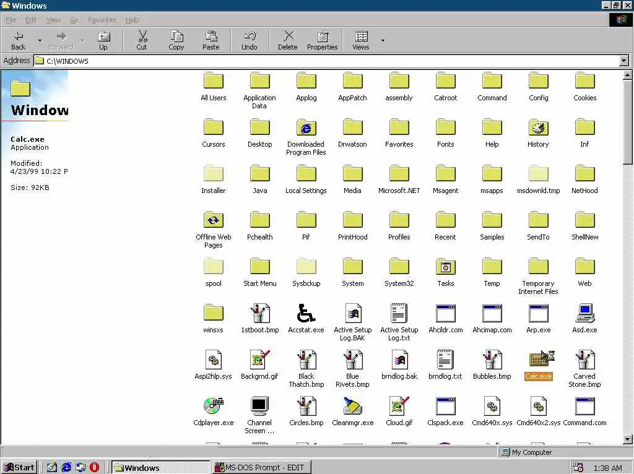Image resolution: width=634 pixels, height=474 pixels.
Task: Expand the Address bar dropdown
Action: (624, 61)
